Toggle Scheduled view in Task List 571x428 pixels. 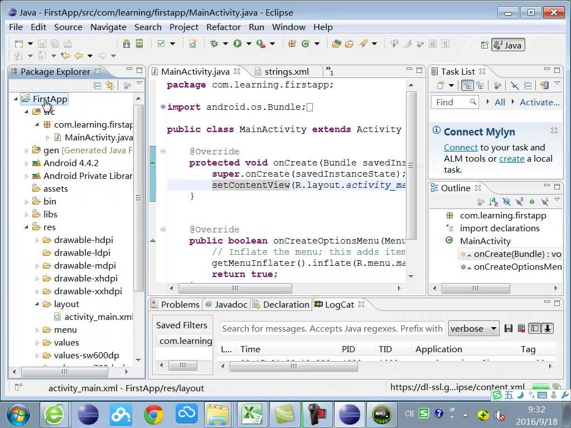[x=480, y=85]
